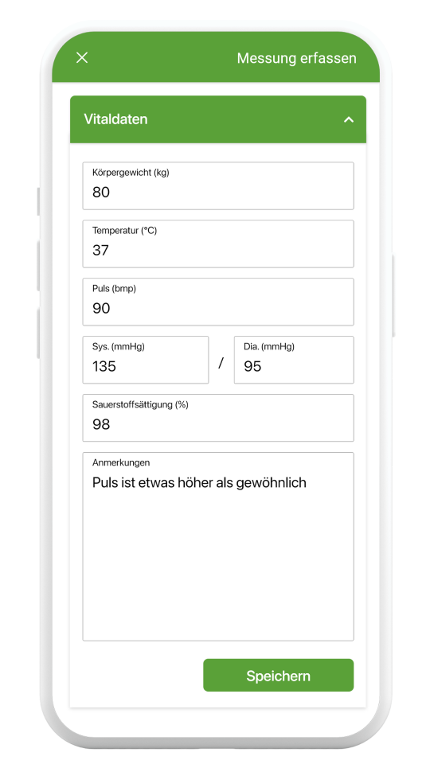The height and width of the screenshot is (764, 430).
Task: Focus the Sys. (mmHg) blood pressure field
Action: click(x=145, y=360)
